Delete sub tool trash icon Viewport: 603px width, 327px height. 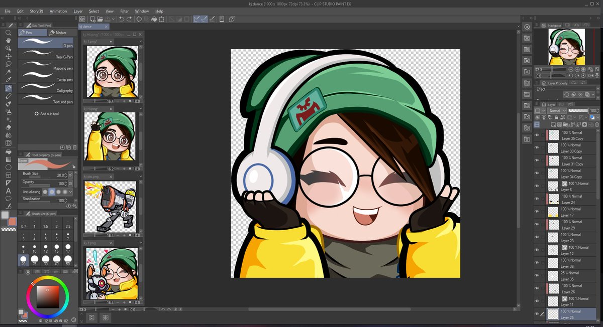click(75, 147)
